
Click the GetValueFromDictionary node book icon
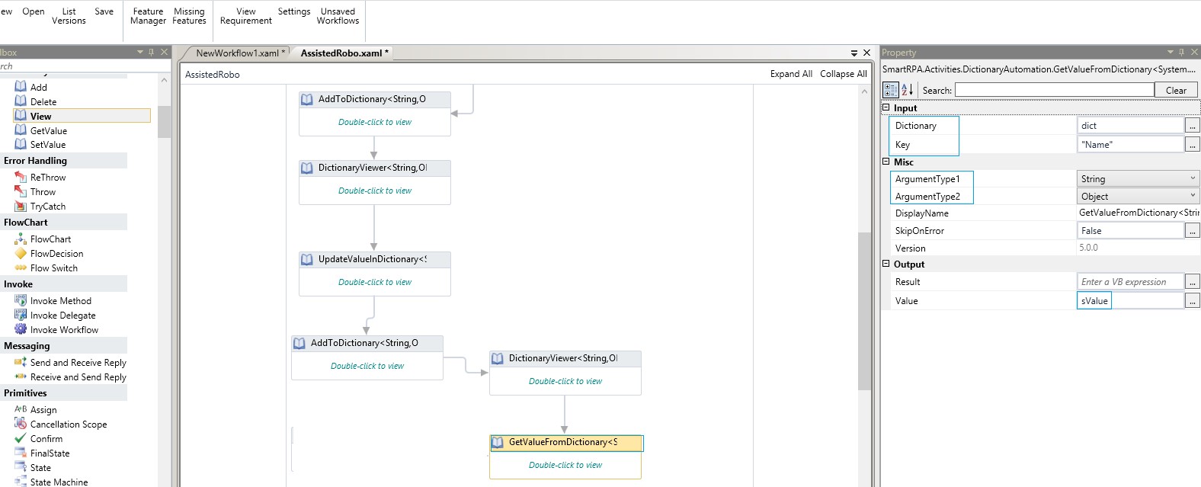coord(498,442)
